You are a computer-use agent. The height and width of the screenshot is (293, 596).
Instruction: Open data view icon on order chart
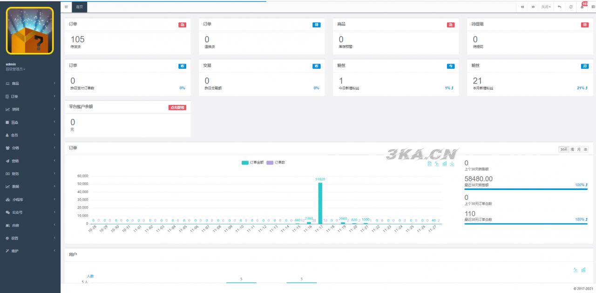(429, 164)
